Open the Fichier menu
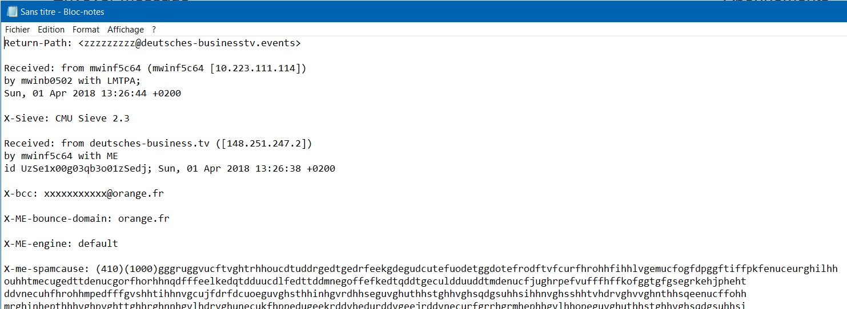 (x=18, y=30)
